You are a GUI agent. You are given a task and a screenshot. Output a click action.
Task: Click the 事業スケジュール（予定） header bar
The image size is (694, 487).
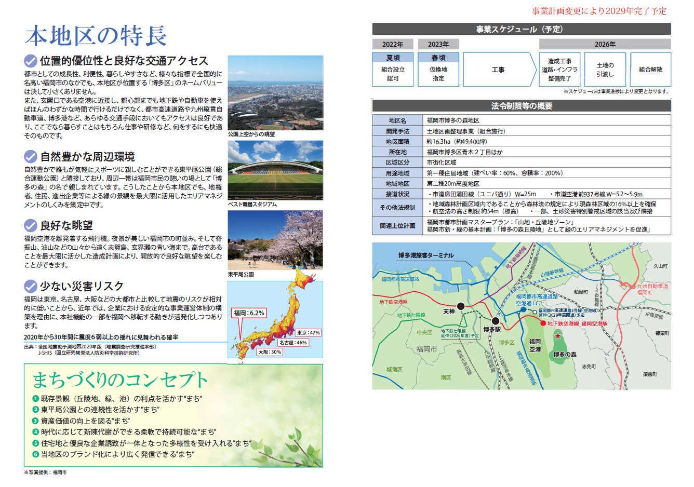[522, 29]
